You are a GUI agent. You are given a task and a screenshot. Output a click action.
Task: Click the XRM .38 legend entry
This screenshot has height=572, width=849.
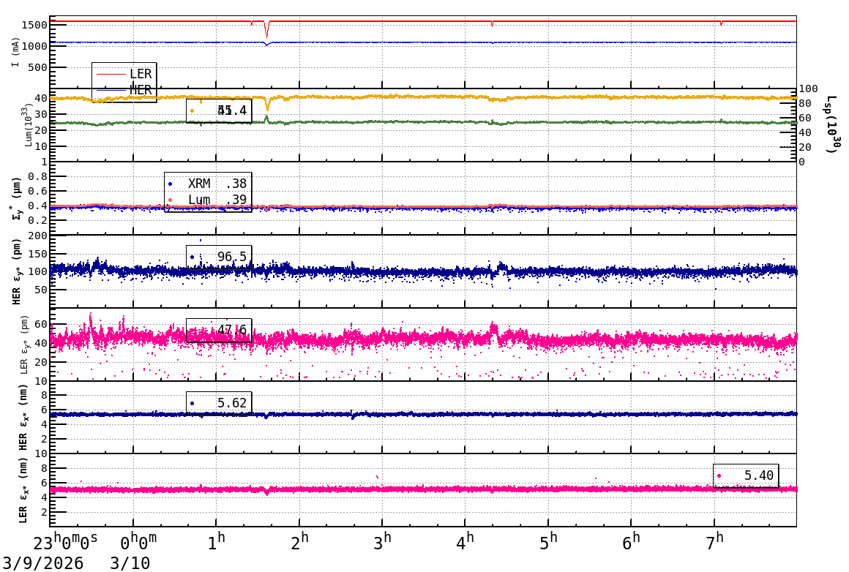(209, 184)
